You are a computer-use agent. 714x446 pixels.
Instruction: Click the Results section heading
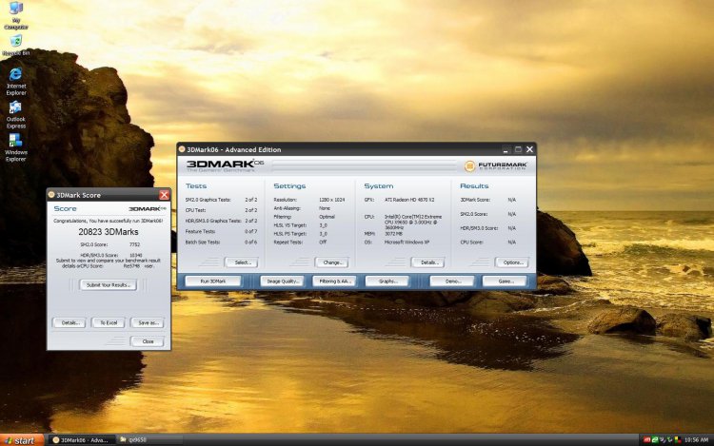[474, 186]
